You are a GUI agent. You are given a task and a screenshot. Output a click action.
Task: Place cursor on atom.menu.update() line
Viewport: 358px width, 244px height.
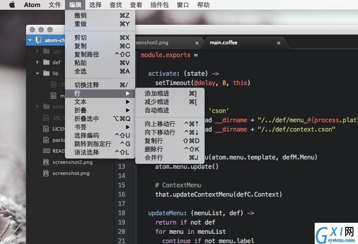(x=187, y=167)
